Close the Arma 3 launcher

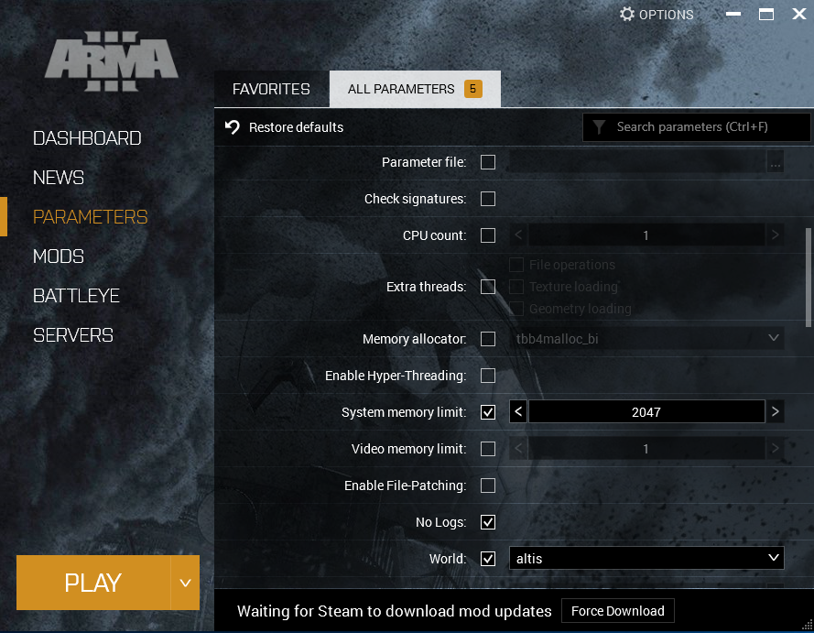799,14
